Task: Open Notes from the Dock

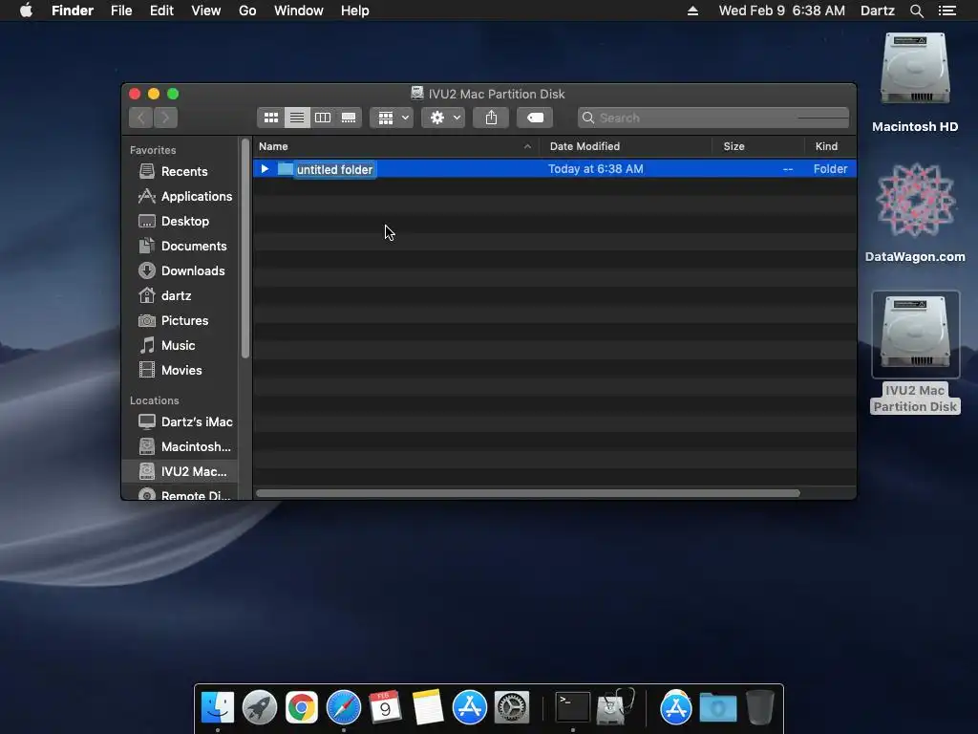Action: 427,707
